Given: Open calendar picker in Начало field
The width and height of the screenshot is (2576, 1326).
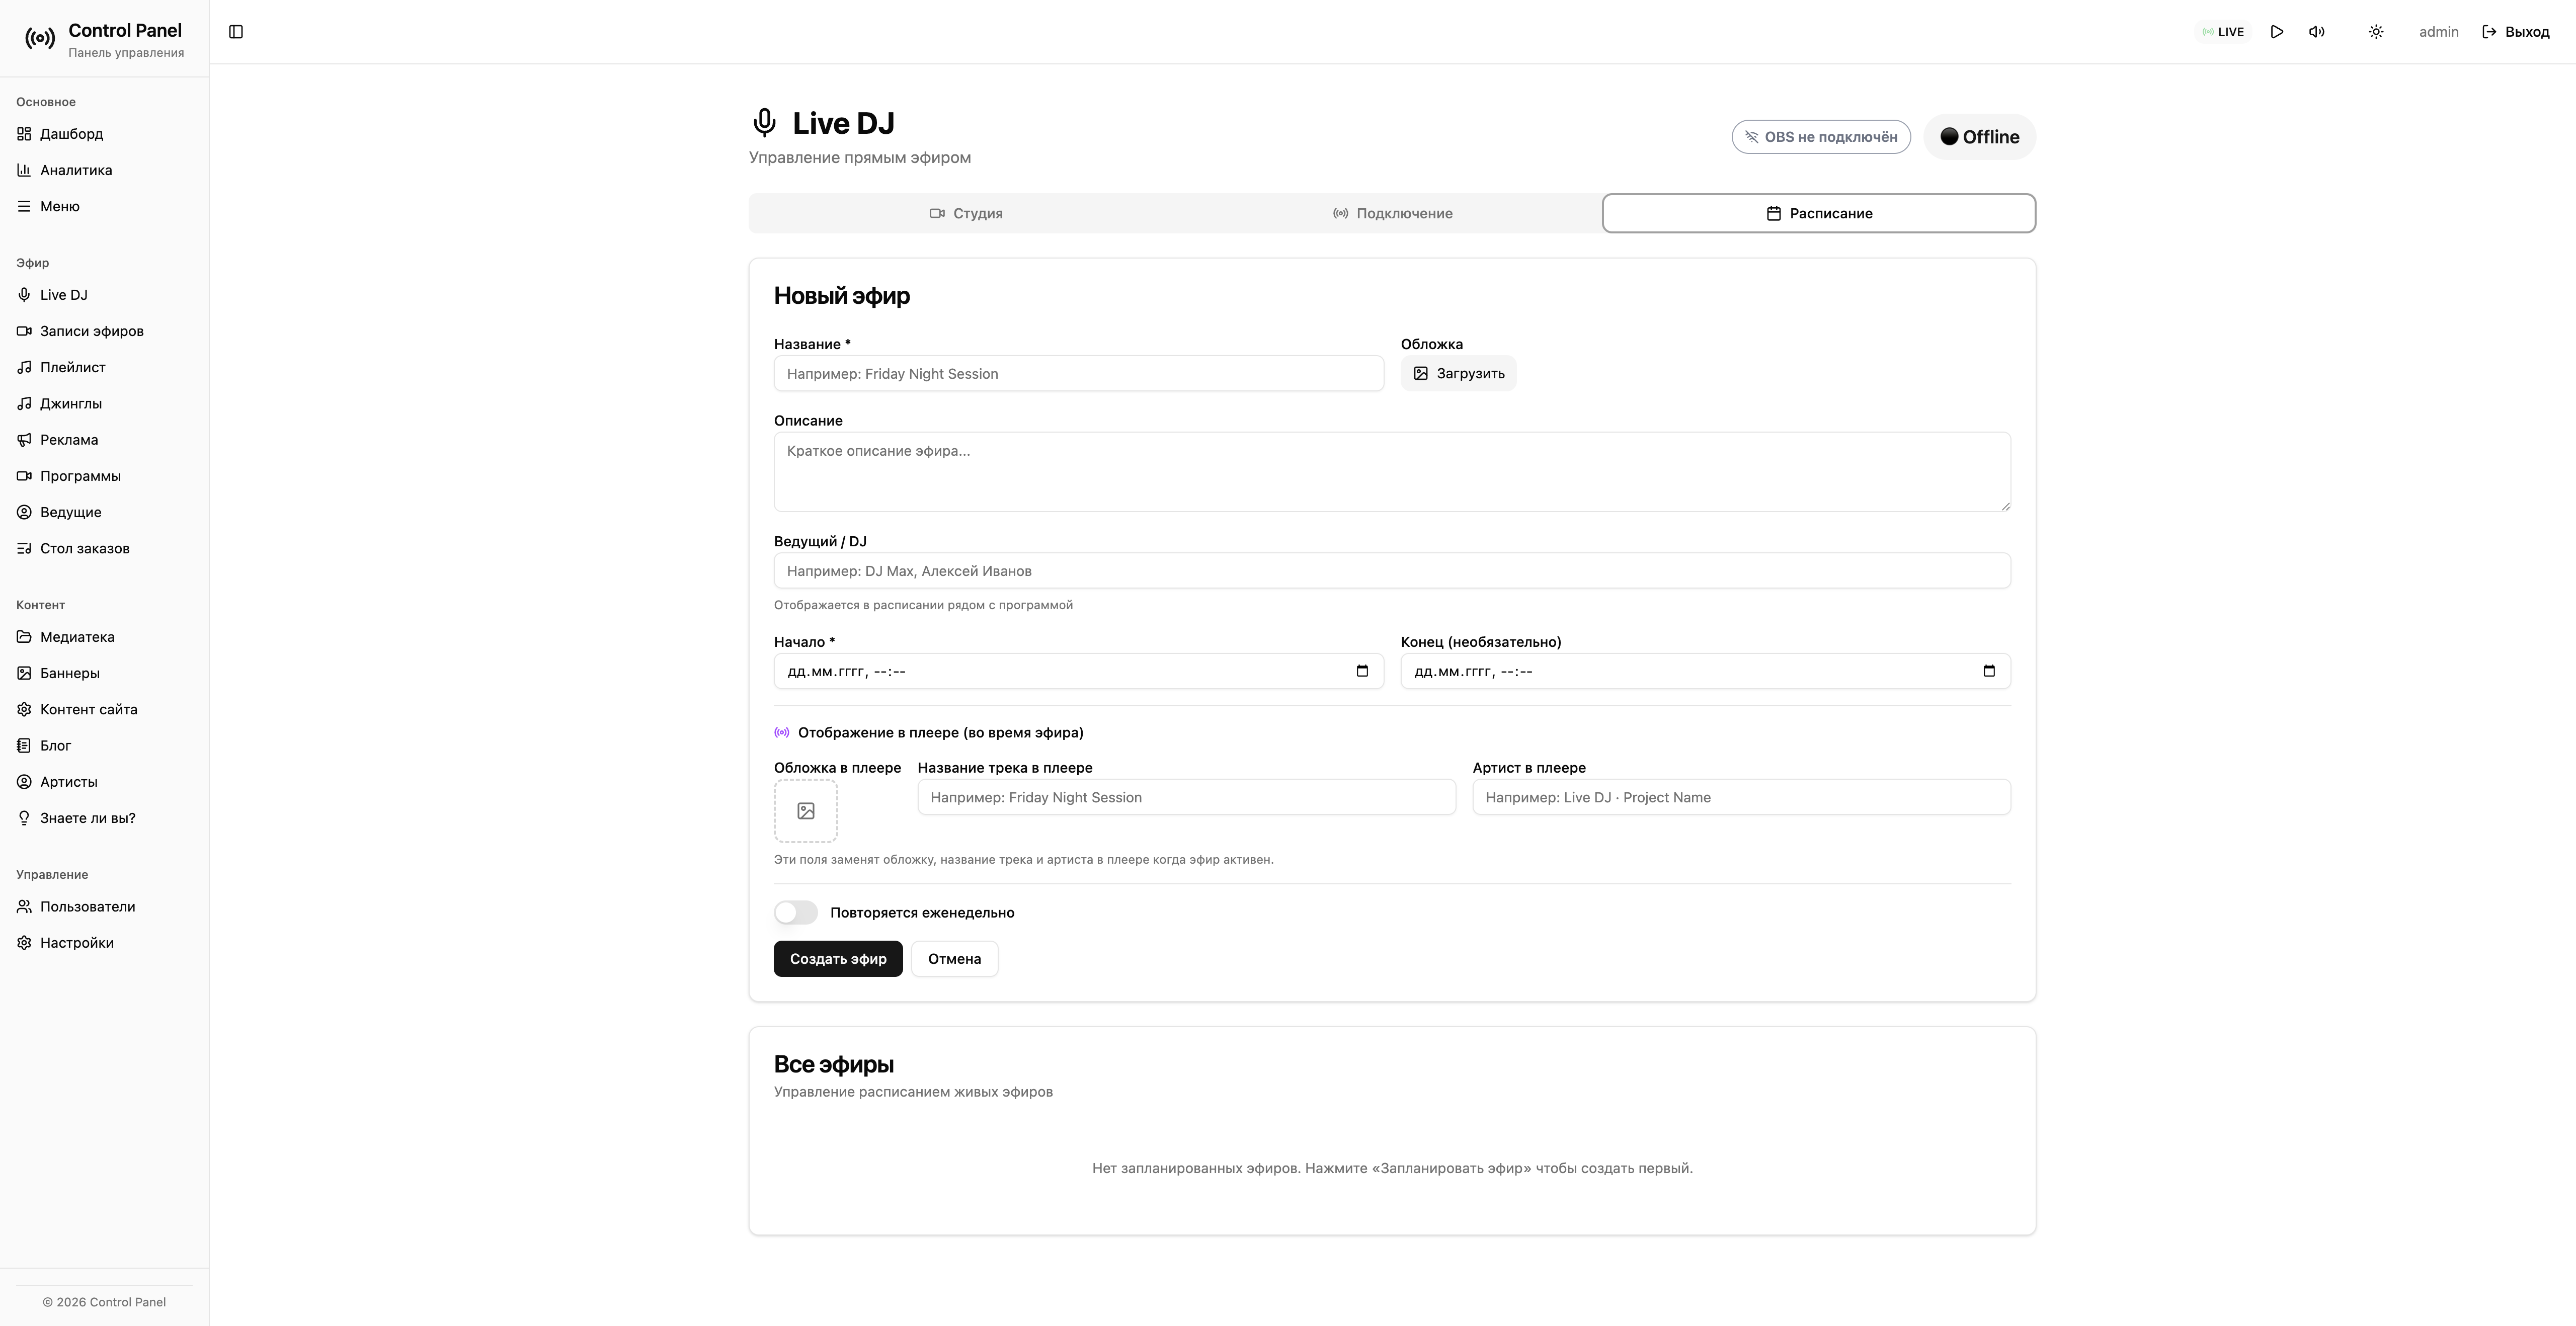Looking at the screenshot, I should pos(1362,671).
